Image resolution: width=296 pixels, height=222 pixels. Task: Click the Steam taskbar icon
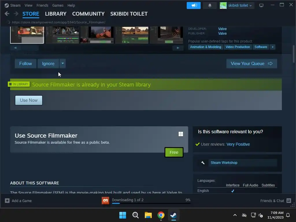tap(173, 215)
